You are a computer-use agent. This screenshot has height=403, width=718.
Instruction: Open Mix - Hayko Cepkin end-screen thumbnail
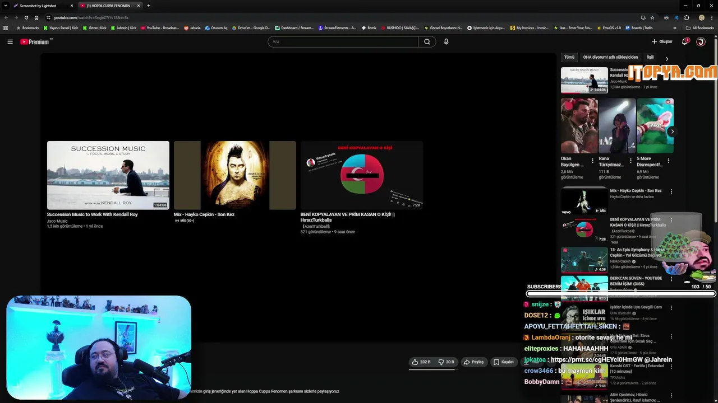coord(235,175)
